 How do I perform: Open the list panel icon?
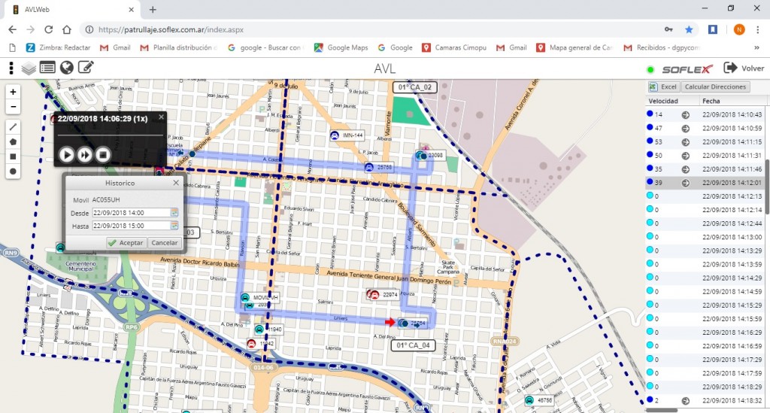tap(47, 68)
